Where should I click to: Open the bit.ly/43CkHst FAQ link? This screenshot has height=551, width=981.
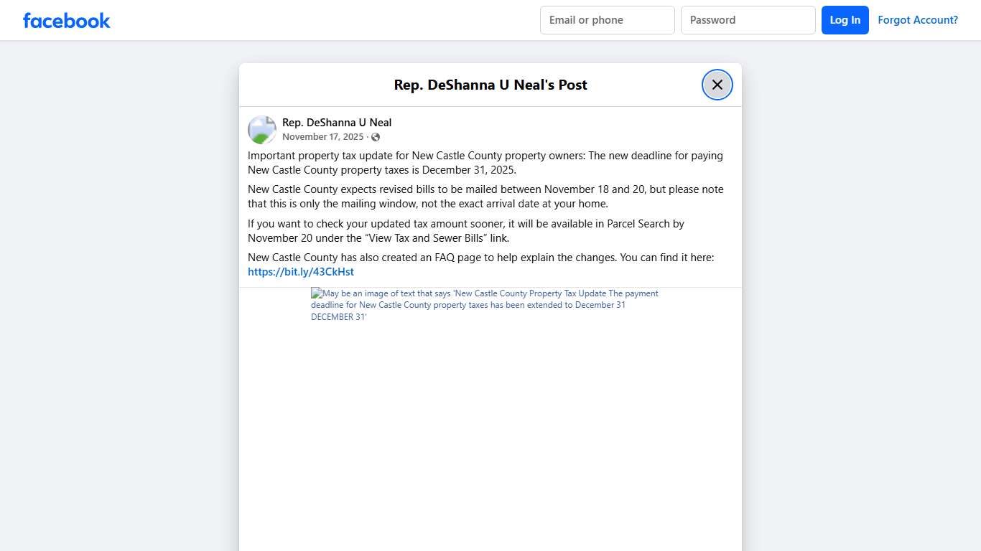[301, 271]
